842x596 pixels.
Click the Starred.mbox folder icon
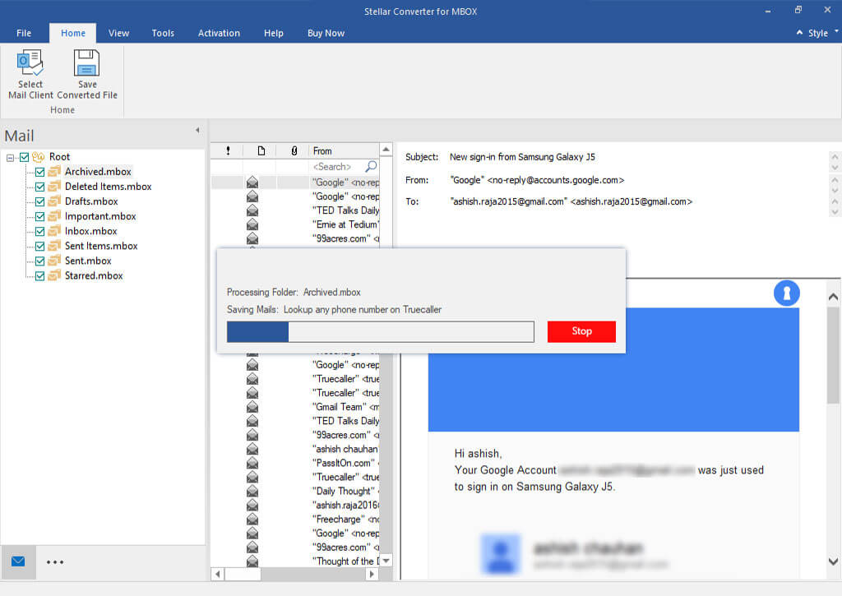click(54, 275)
